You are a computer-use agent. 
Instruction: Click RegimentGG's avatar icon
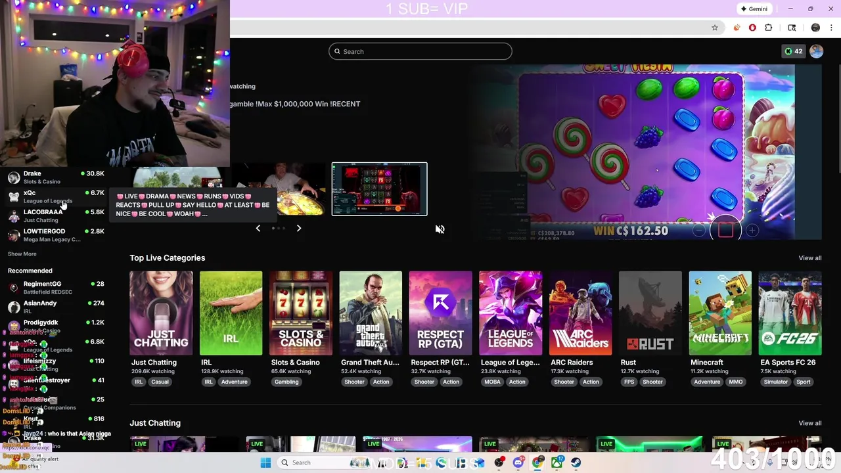[14, 288]
